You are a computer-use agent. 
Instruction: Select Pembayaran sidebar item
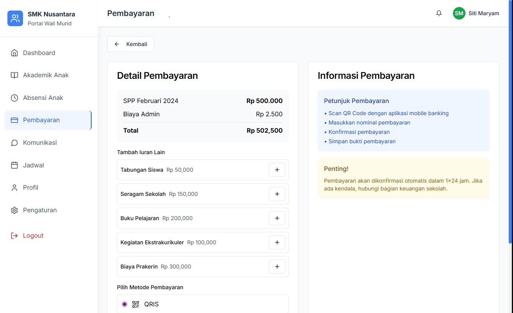point(41,120)
